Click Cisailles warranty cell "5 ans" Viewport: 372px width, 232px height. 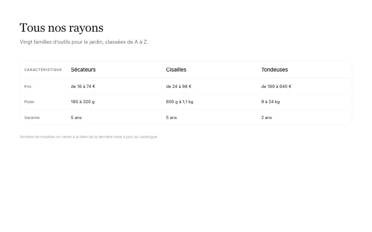point(171,118)
